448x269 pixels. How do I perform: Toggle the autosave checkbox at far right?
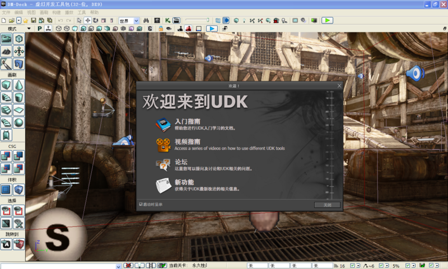click(x=431, y=266)
